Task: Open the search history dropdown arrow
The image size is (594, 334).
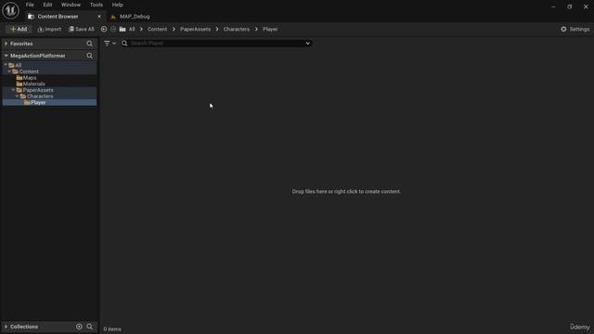Action: click(x=307, y=44)
